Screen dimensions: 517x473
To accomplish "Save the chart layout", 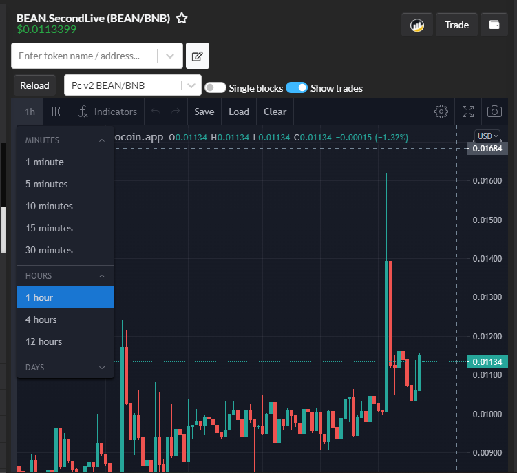I will tap(204, 112).
